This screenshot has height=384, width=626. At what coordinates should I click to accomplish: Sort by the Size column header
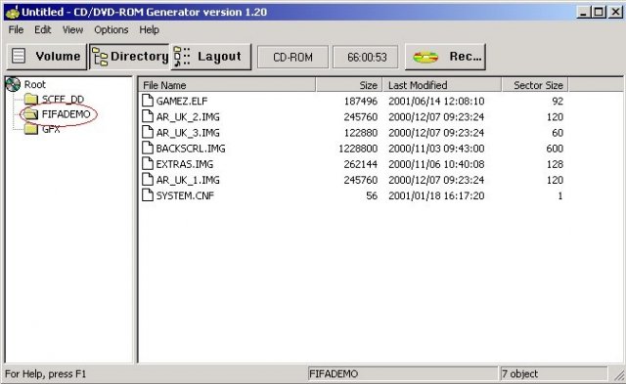(349, 85)
